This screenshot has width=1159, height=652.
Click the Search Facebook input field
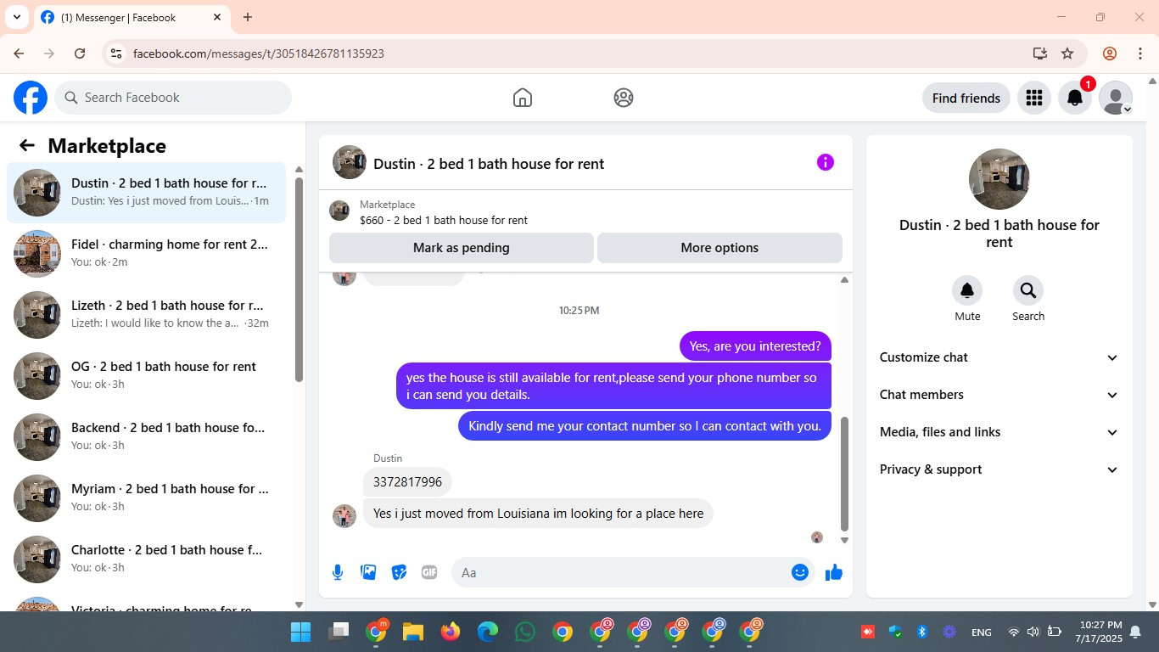[x=173, y=98]
